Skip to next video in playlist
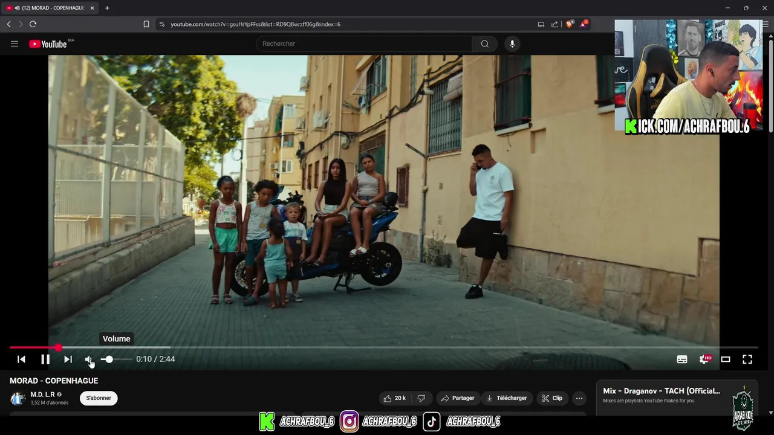The width and height of the screenshot is (774, 435). coord(68,359)
